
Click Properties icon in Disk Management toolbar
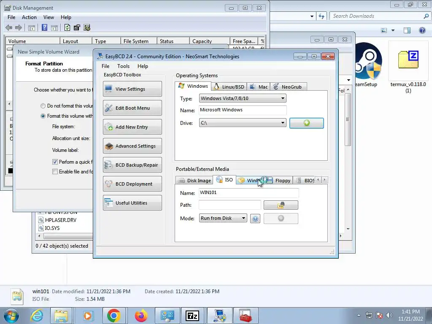pos(77,27)
